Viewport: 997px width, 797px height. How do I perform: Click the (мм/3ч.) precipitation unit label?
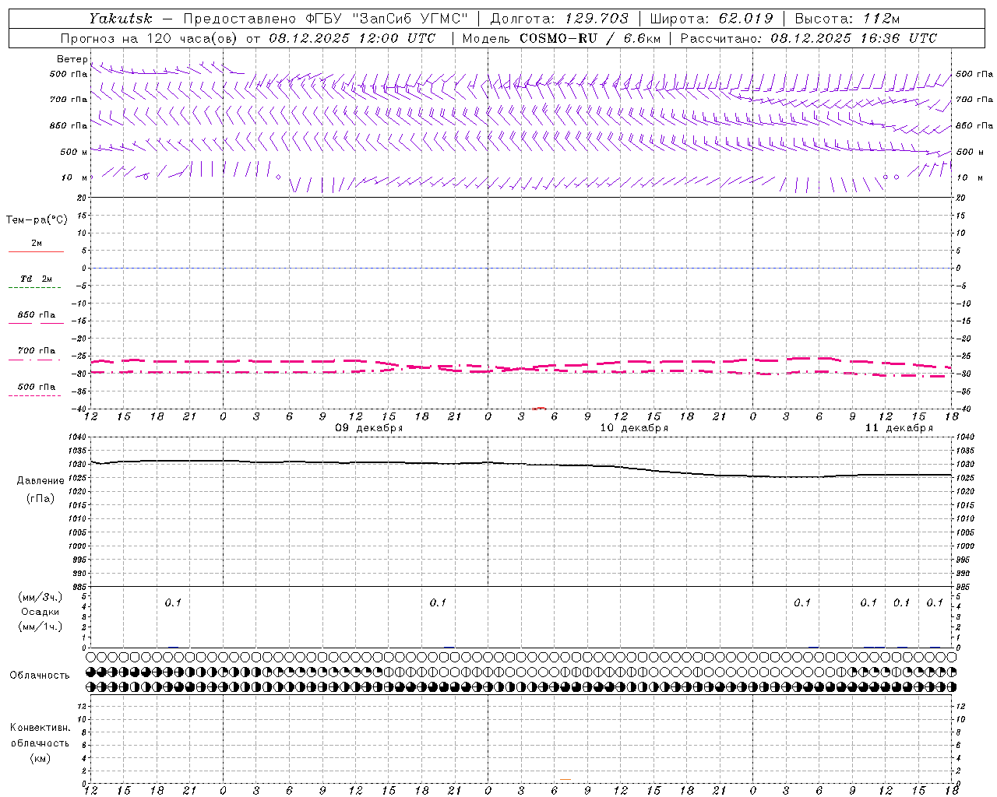pyautogui.click(x=41, y=597)
